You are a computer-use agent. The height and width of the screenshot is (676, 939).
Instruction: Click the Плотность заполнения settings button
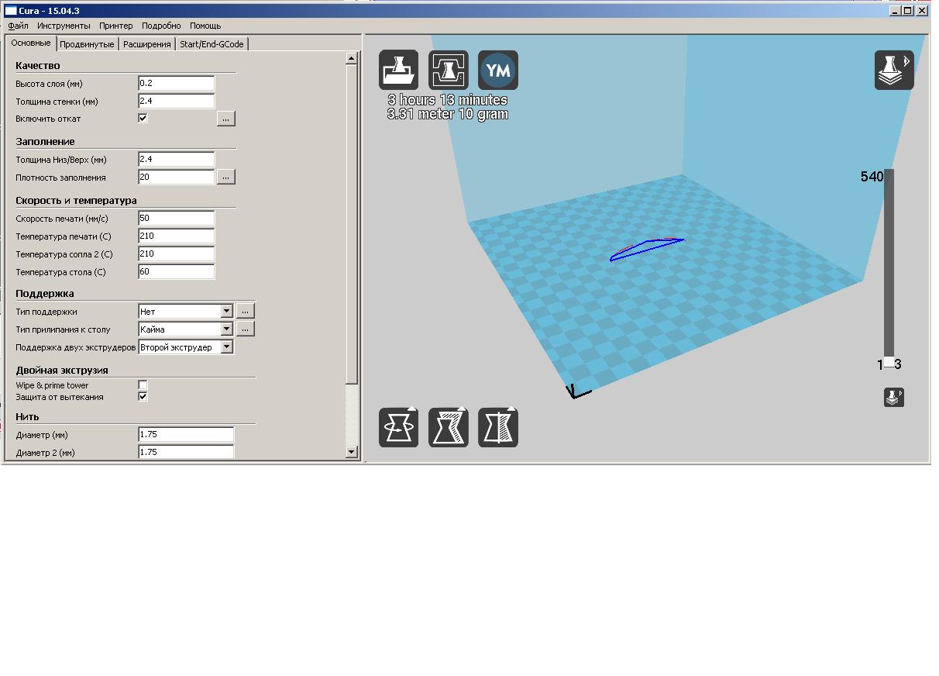(225, 178)
